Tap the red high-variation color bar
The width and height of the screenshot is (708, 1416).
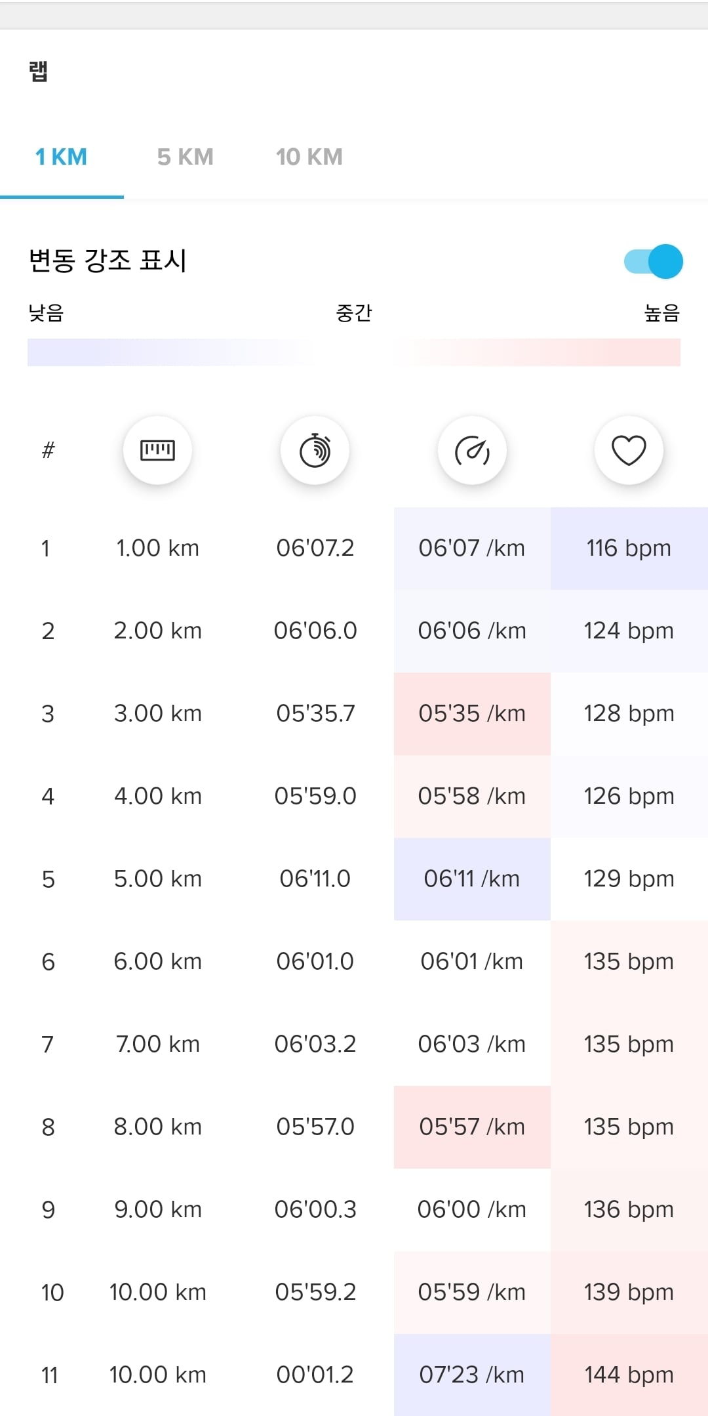tap(538, 352)
